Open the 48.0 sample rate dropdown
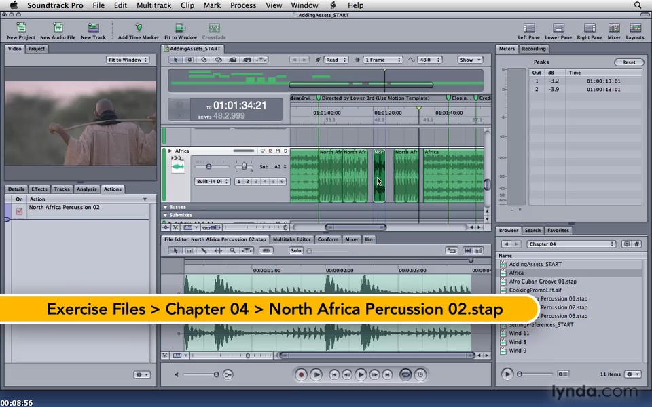This screenshot has width=652, height=407. 429,60
